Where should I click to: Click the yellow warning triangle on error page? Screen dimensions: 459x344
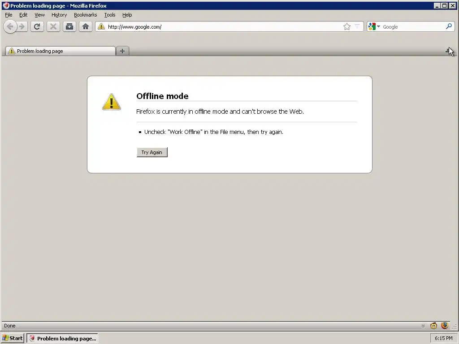coord(112,102)
